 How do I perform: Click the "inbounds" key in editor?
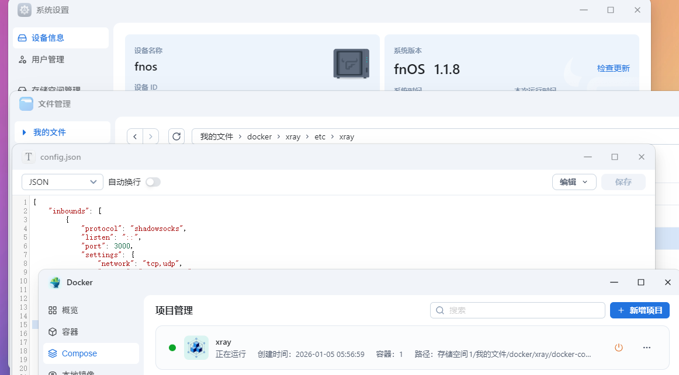pyautogui.click(x=69, y=211)
